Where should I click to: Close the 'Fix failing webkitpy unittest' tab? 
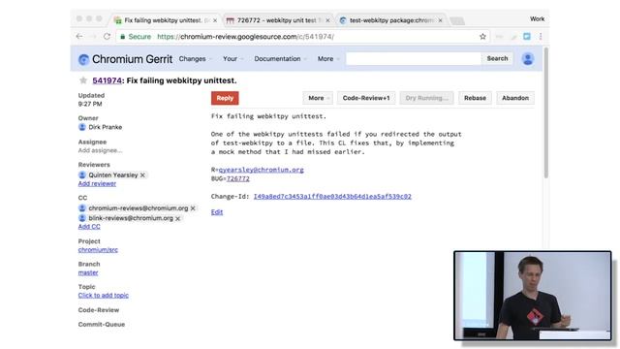coord(215,20)
